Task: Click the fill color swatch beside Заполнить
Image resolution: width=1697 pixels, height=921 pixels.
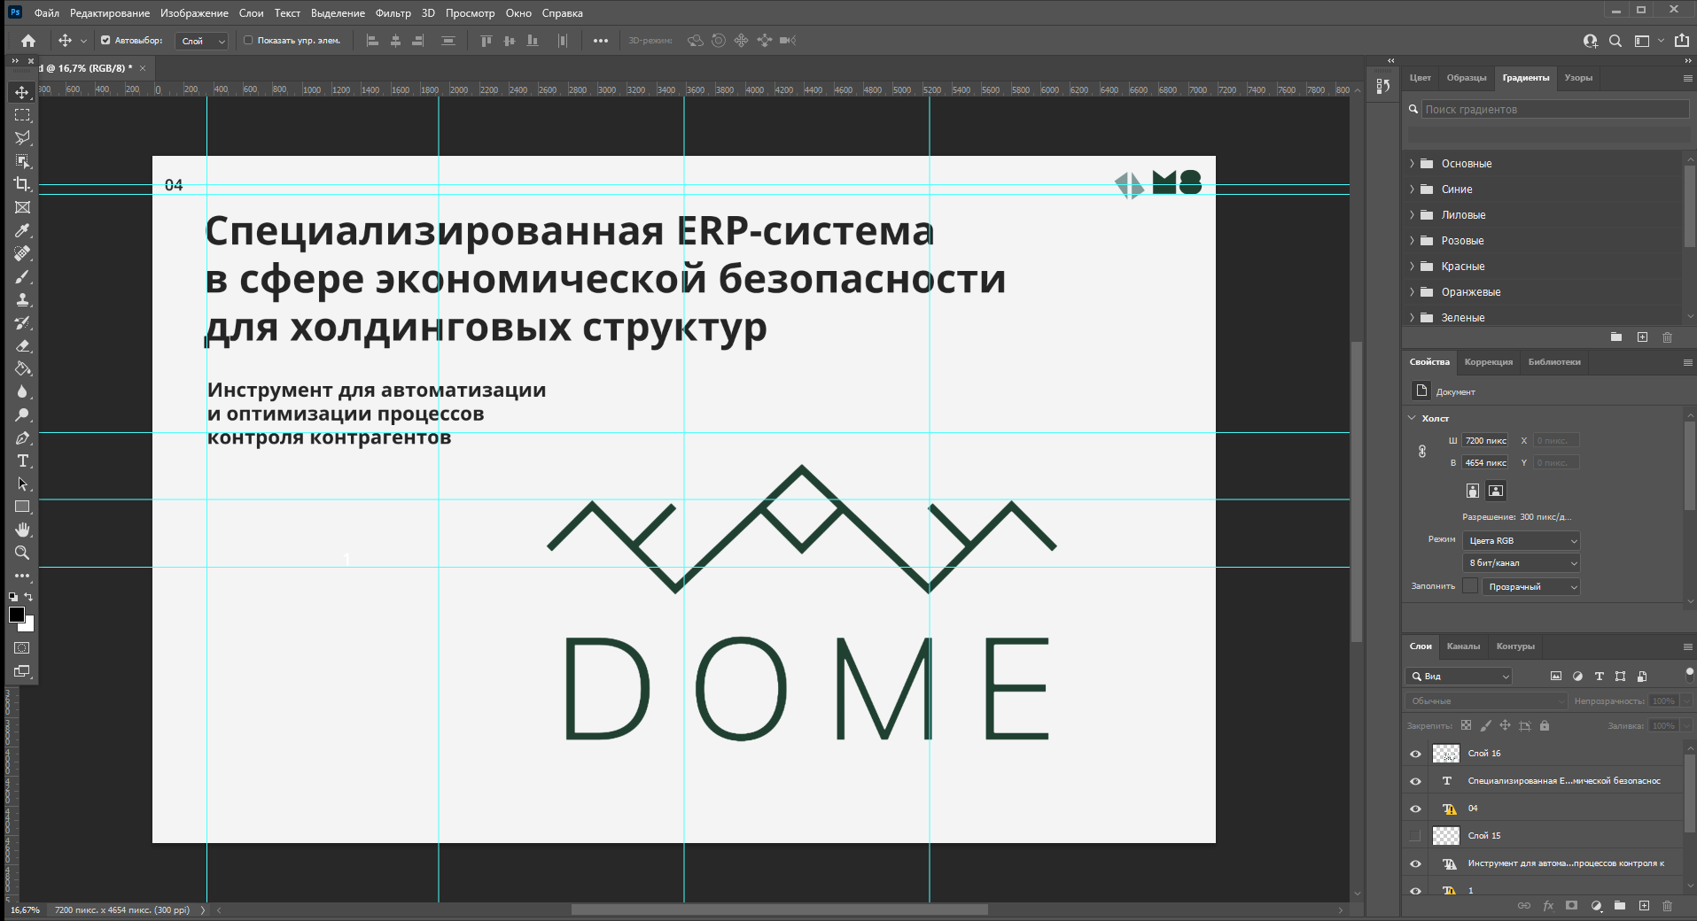Action: click(1470, 586)
